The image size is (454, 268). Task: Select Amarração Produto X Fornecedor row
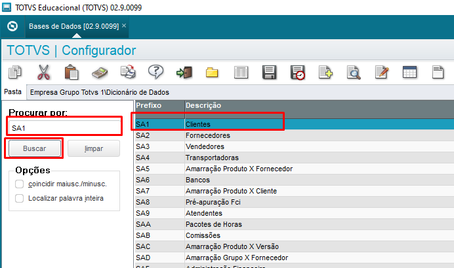click(295, 169)
